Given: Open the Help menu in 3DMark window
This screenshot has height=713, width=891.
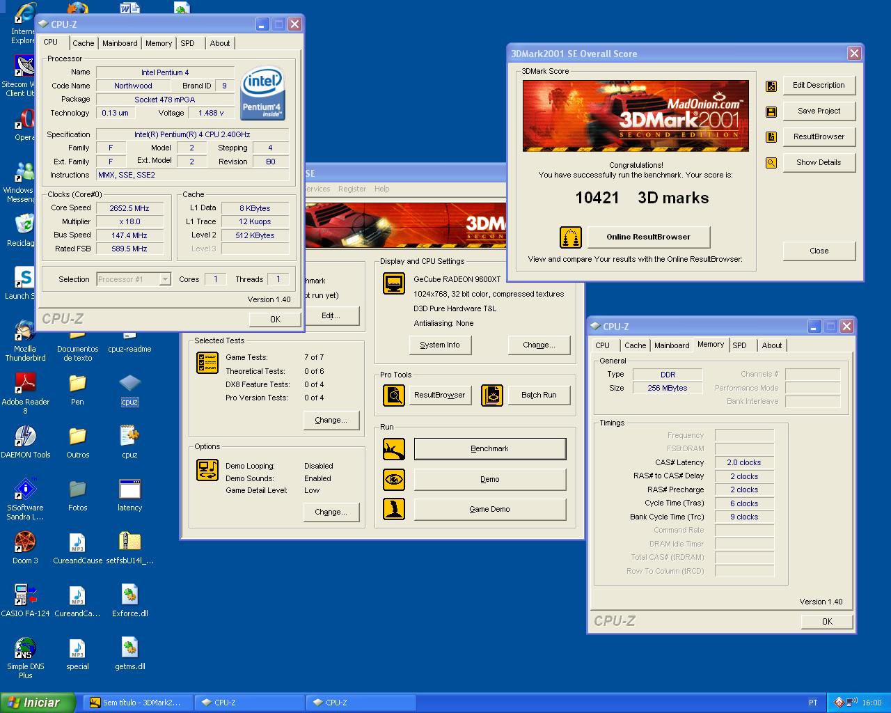Looking at the screenshot, I should pos(381,189).
